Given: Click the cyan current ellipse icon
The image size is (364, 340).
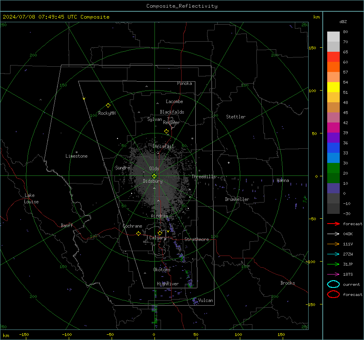Looking at the screenshot, I should (x=333, y=284).
